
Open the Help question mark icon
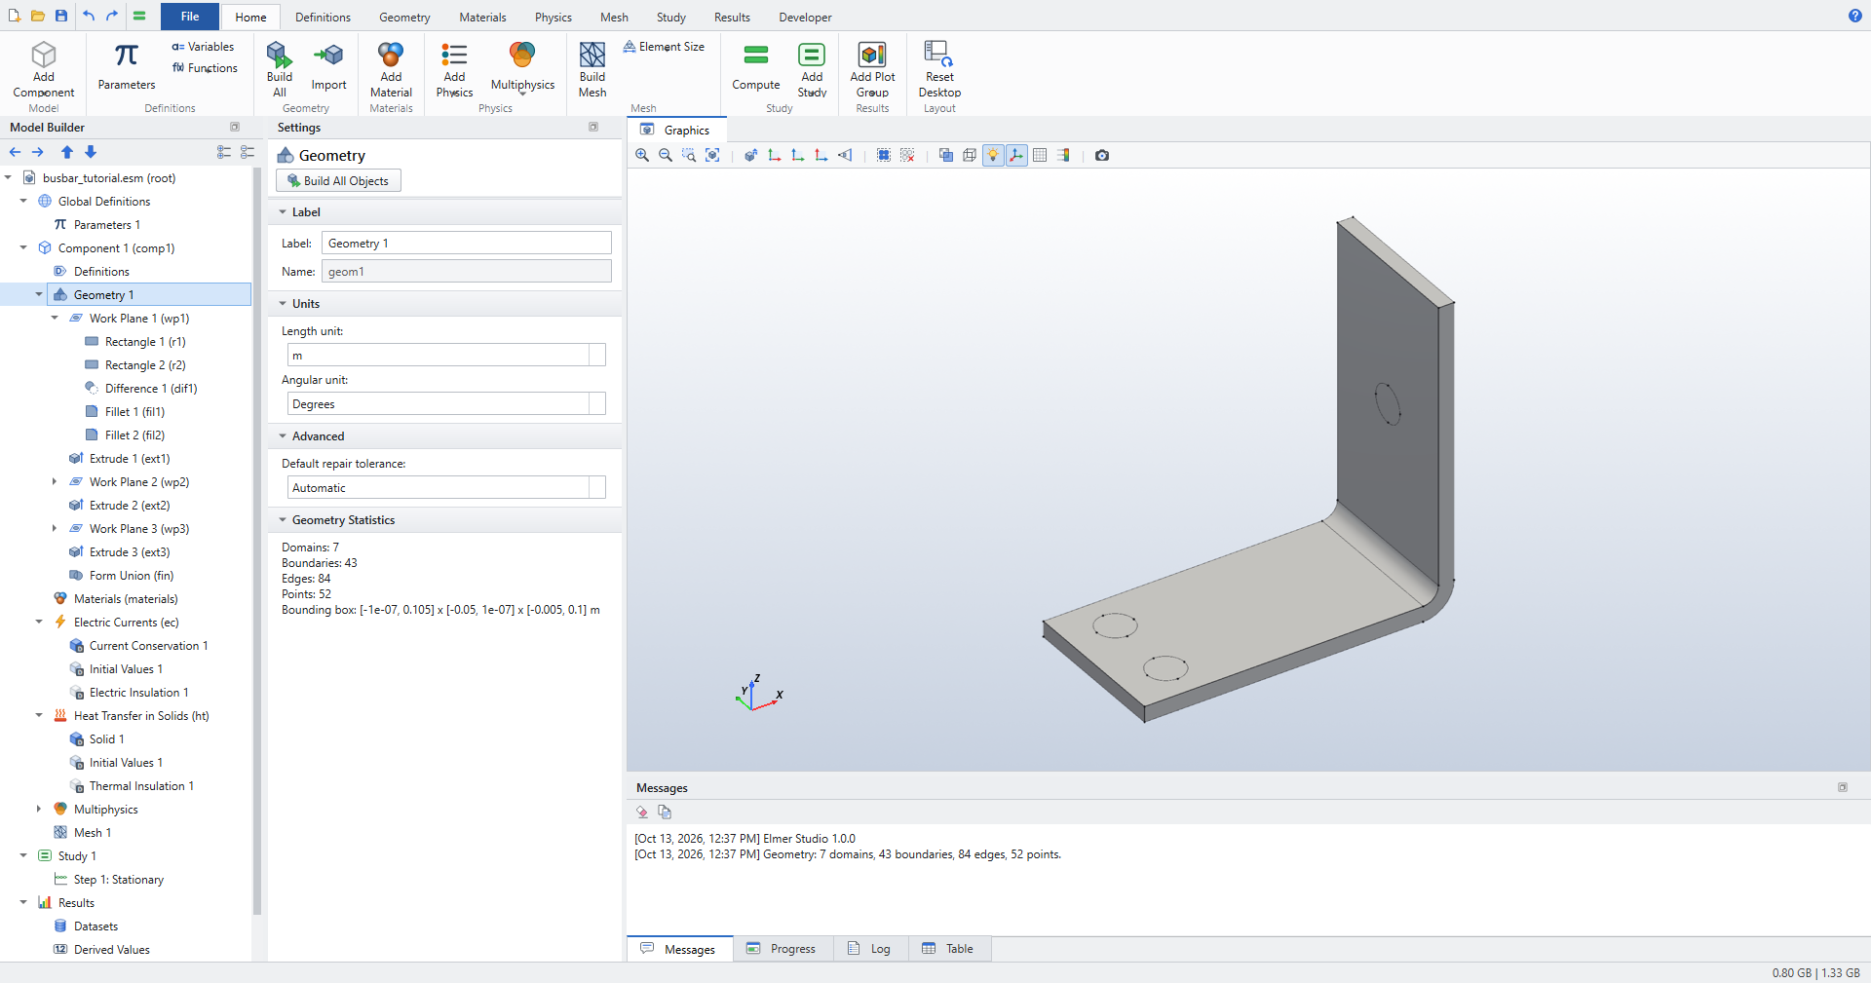pyautogui.click(x=1854, y=16)
